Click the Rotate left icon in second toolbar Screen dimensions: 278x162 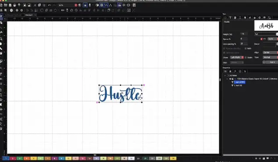(71, 10)
